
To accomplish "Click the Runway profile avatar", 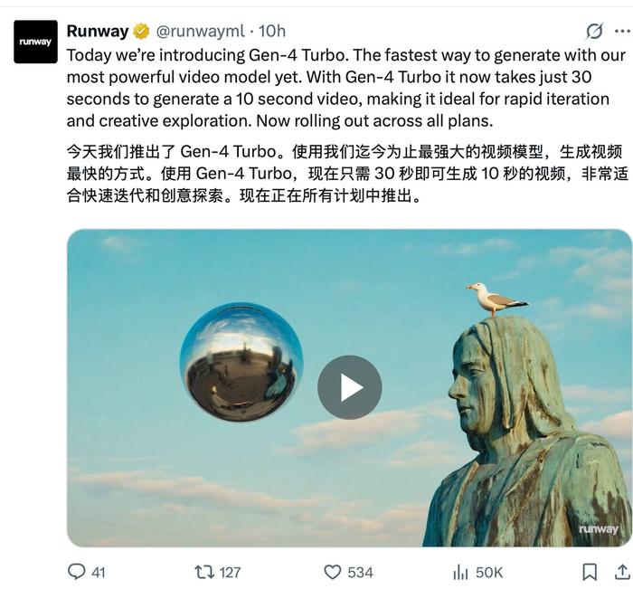I will pos(35,42).
